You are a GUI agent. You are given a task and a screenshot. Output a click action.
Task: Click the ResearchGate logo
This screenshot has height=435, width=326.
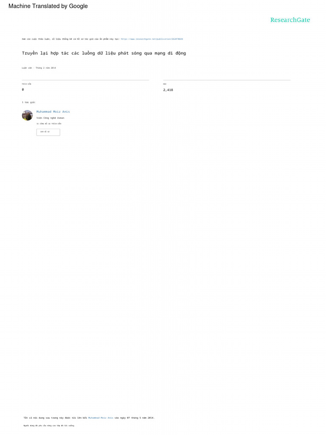click(290, 20)
